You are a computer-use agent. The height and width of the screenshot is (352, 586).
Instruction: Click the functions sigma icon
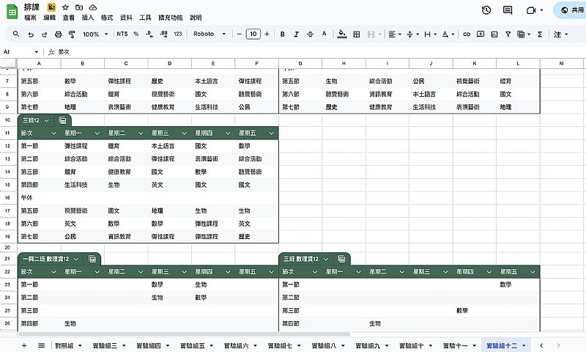coord(540,34)
